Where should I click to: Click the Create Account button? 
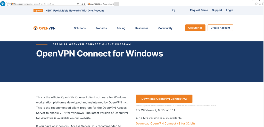point(220,28)
